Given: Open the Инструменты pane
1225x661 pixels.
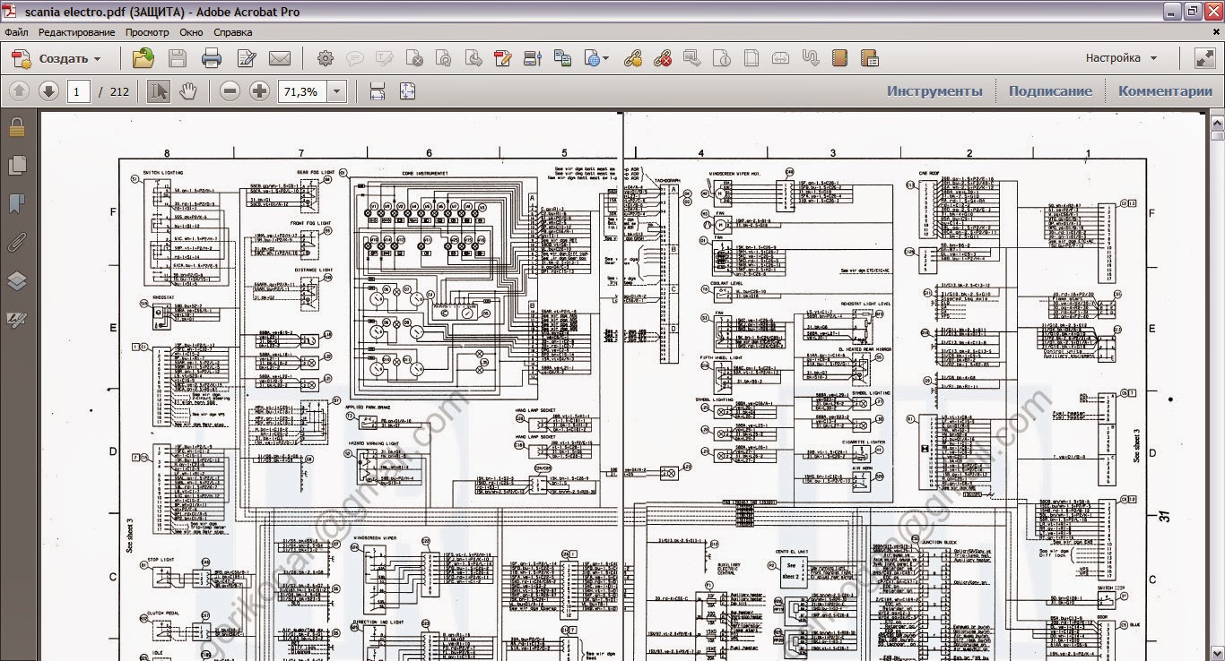Looking at the screenshot, I should coord(934,90).
